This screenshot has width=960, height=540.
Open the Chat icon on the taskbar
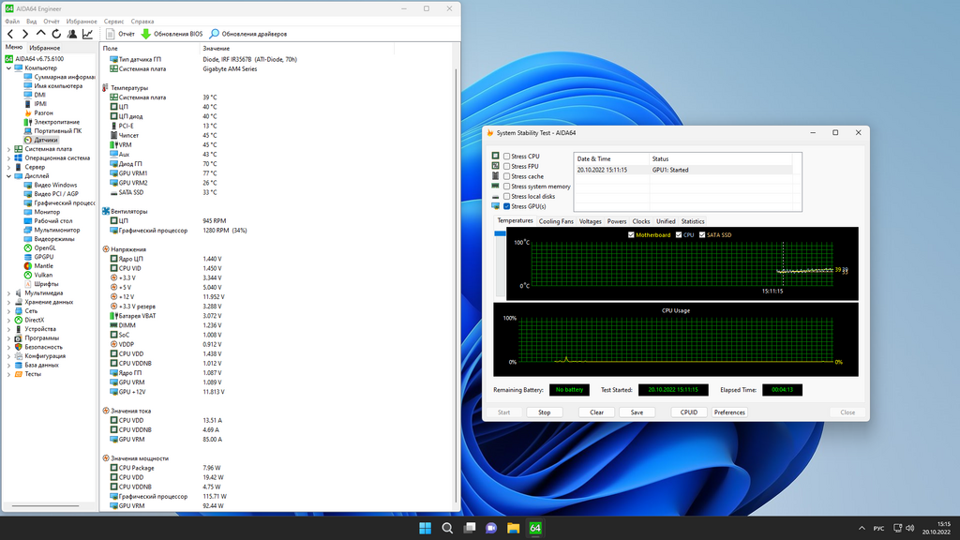tap(491, 528)
